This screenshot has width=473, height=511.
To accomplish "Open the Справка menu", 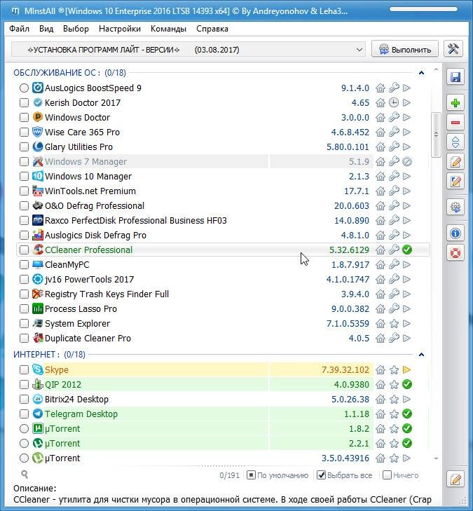I will 212,29.
